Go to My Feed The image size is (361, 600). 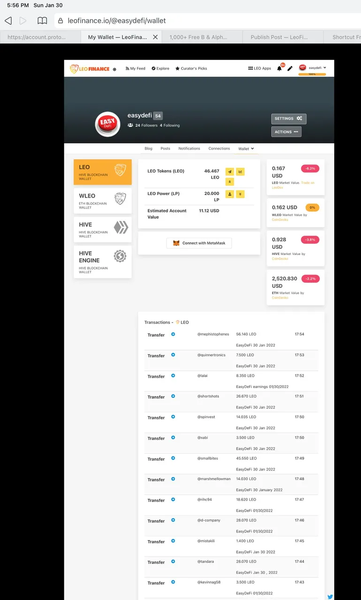click(x=135, y=68)
